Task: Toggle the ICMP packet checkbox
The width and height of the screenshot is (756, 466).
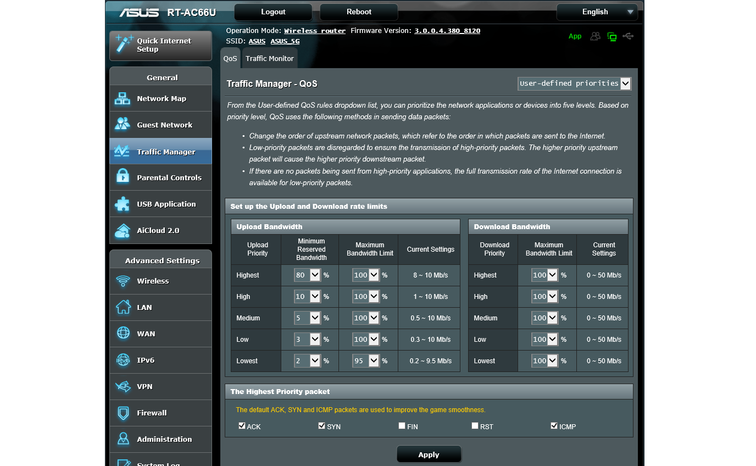Action: [554, 426]
